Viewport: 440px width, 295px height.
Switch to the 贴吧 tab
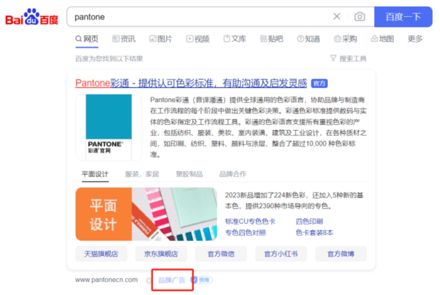pos(271,39)
